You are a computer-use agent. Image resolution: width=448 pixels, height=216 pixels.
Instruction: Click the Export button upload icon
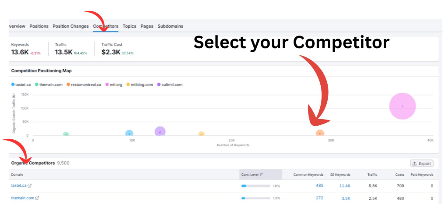(x=414, y=163)
